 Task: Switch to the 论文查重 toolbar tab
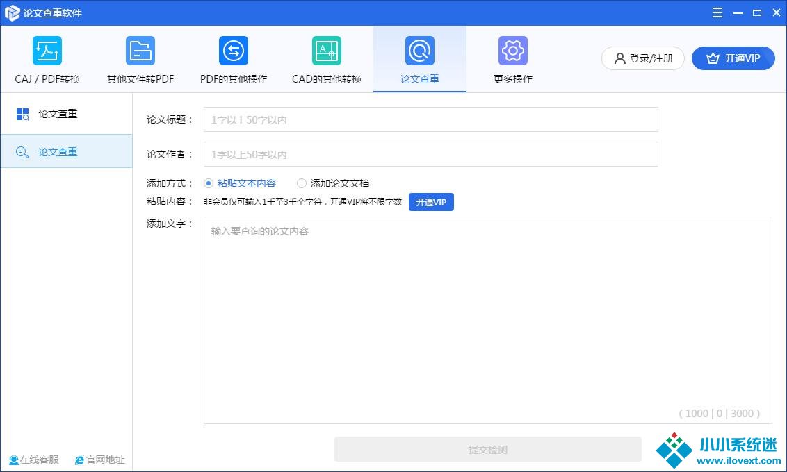pos(420,60)
